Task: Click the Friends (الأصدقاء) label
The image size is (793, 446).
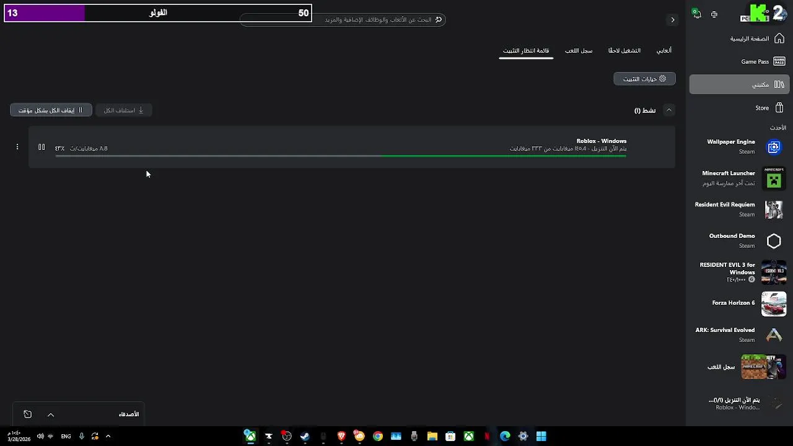Action: (129, 414)
